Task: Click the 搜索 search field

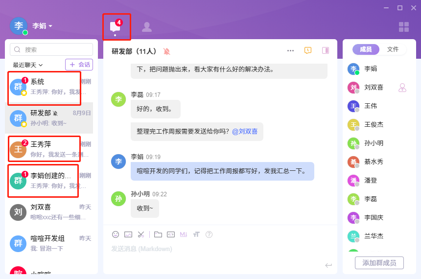Action: tap(51, 49)
